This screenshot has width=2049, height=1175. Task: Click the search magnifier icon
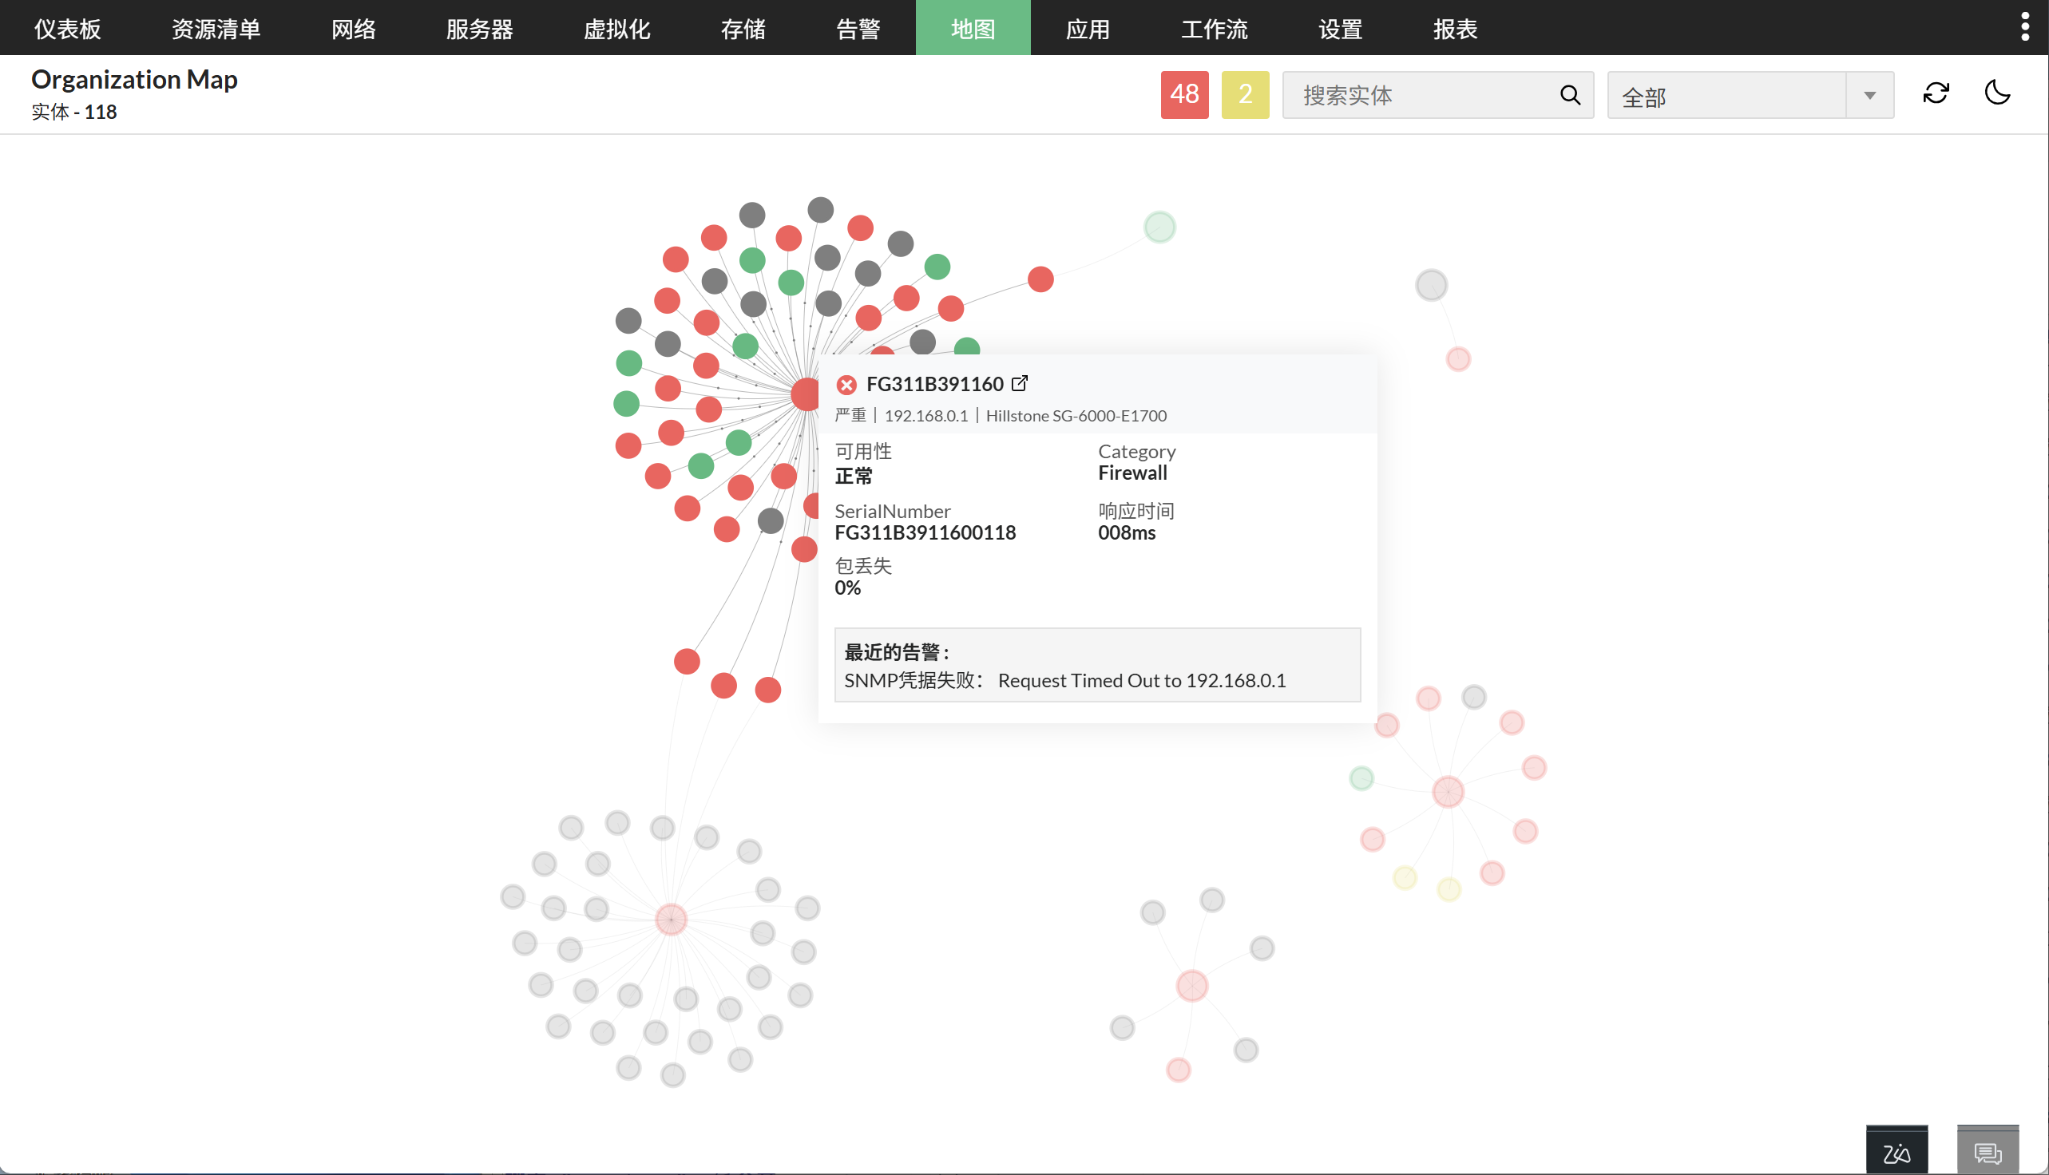pos(1569,94)
